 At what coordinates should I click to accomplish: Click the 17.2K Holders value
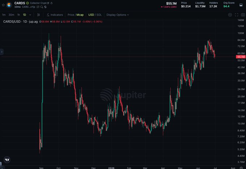pyautogui.click(x=213, y=6)
